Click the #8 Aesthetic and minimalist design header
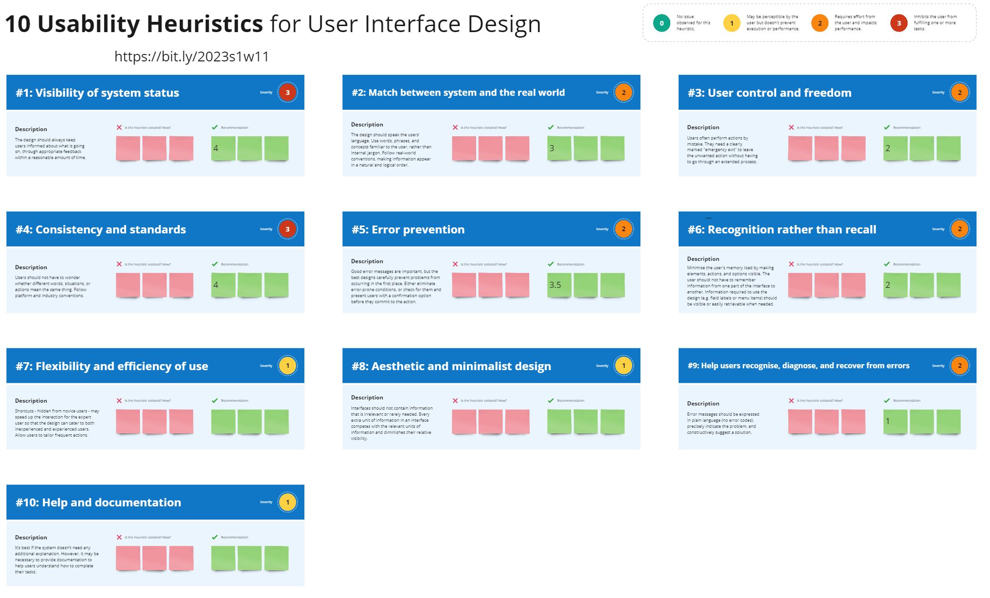Viewport: 990px width, 598px height. [x=451, y=366]
